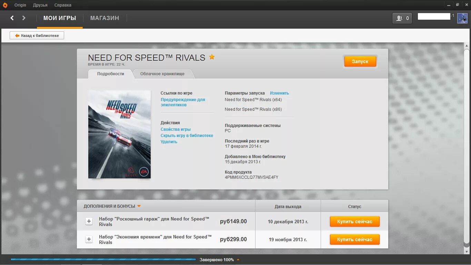The height and width of the screenshot is (265, 471).
Task: Click added date "15 декабря 2013 г."
Action: click(243, 162)
